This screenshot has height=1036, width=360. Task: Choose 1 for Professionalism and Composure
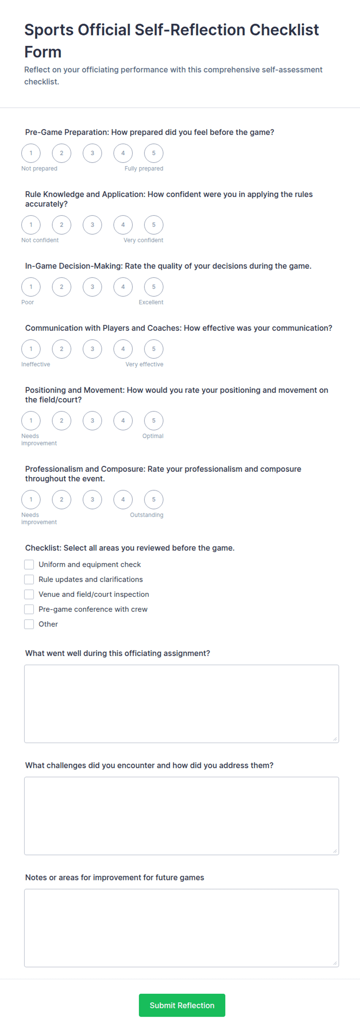point(31,499)
